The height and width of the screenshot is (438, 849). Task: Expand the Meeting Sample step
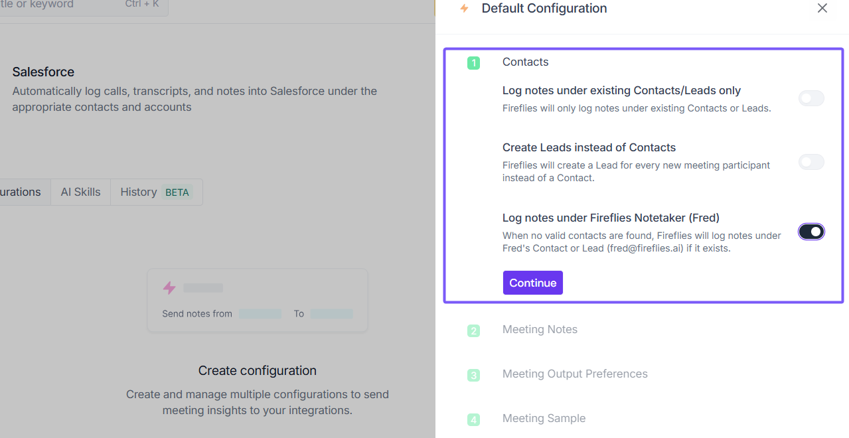tap(544, 418)
